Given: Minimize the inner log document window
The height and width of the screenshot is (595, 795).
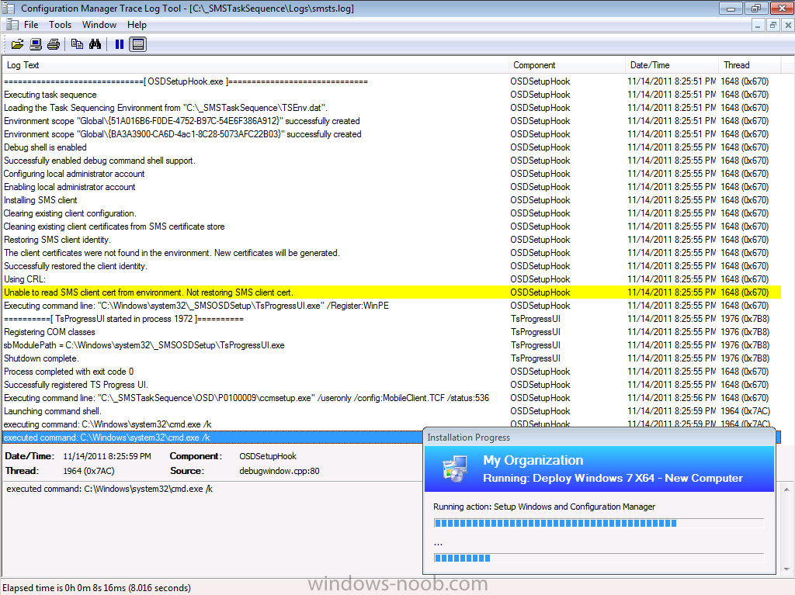Looking at the screenshot, I should [758, 25].
